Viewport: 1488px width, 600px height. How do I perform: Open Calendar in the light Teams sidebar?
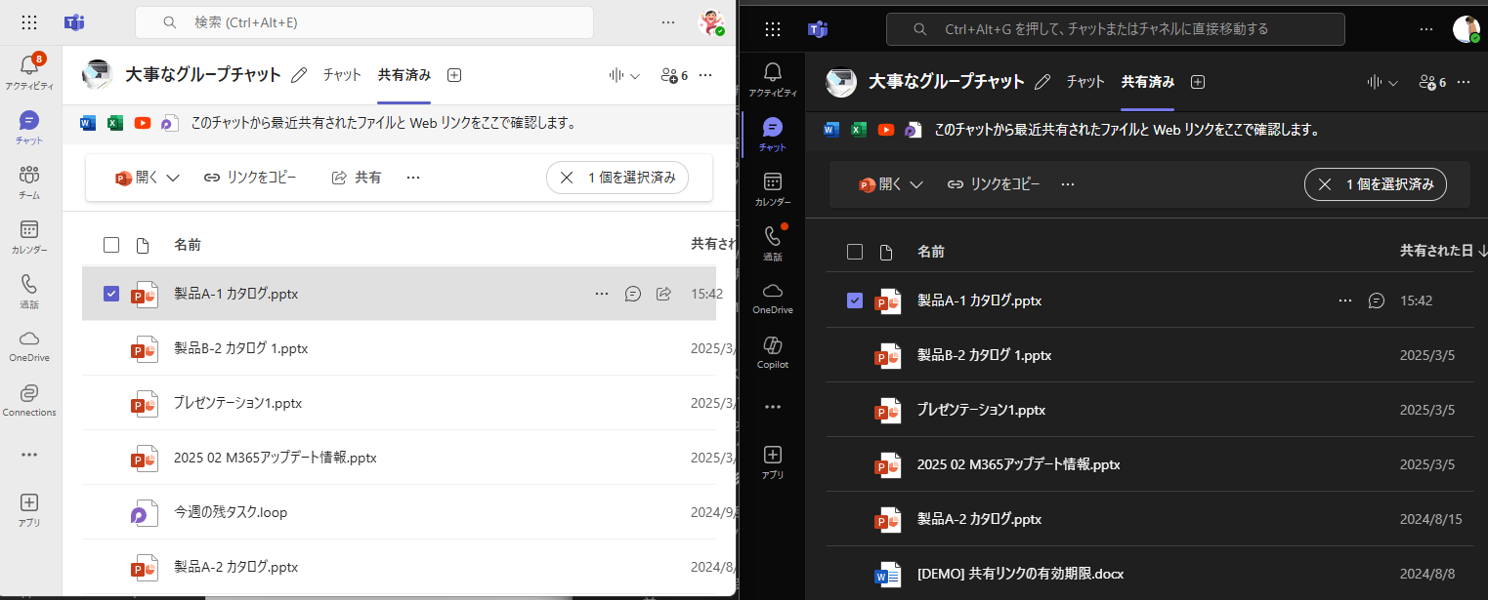[29, 236]
